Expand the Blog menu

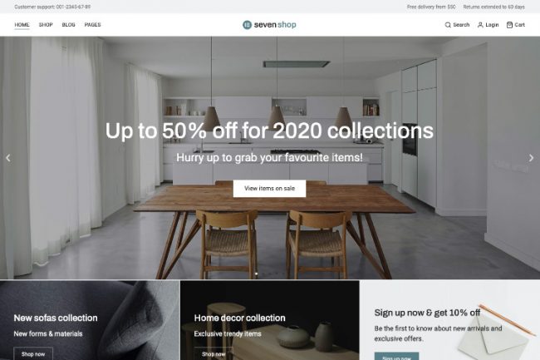tap(68, 25)
